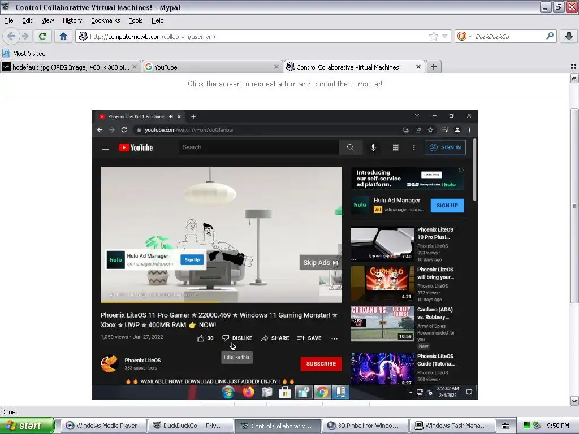Open Chrome profile icon in VM

coord(457,130)
